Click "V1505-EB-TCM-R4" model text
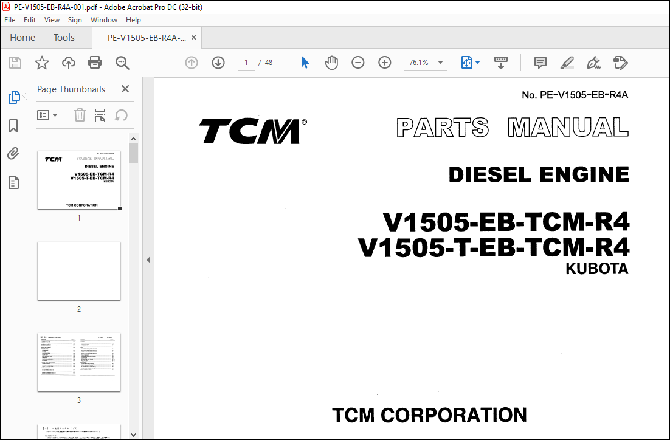 (x=506, y=222)
